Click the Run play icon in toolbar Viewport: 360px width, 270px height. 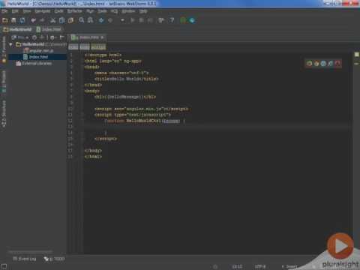pos(133,20)
